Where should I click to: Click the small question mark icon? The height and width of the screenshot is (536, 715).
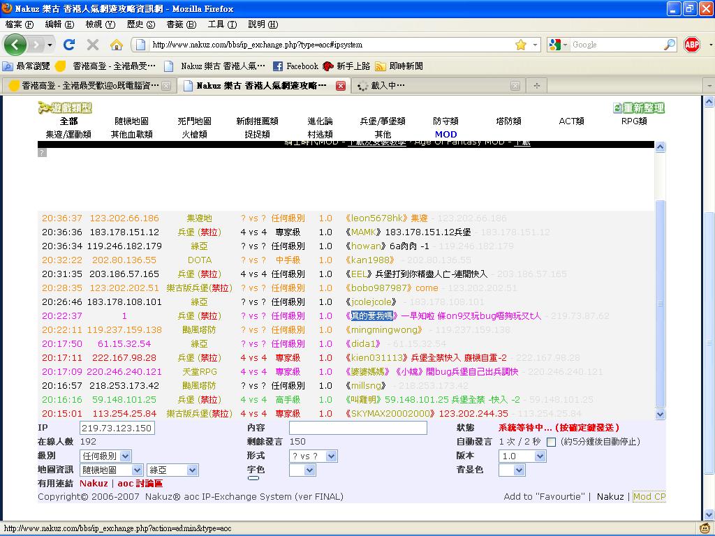(42, 152)
